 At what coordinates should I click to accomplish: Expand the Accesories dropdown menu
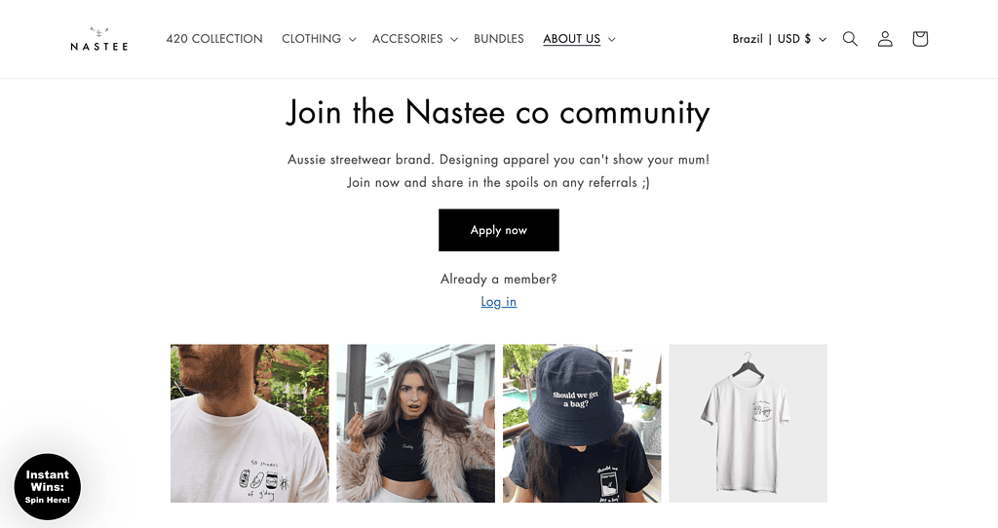pyautogui.click(x=414, y=39)
